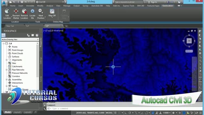Open the Help question mark icon
The image size is (204, 115).
[179, 2]
